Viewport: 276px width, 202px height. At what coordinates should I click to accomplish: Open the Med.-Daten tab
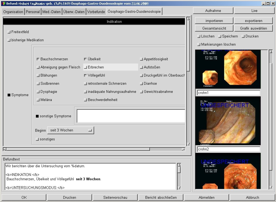tap(51, 12)
